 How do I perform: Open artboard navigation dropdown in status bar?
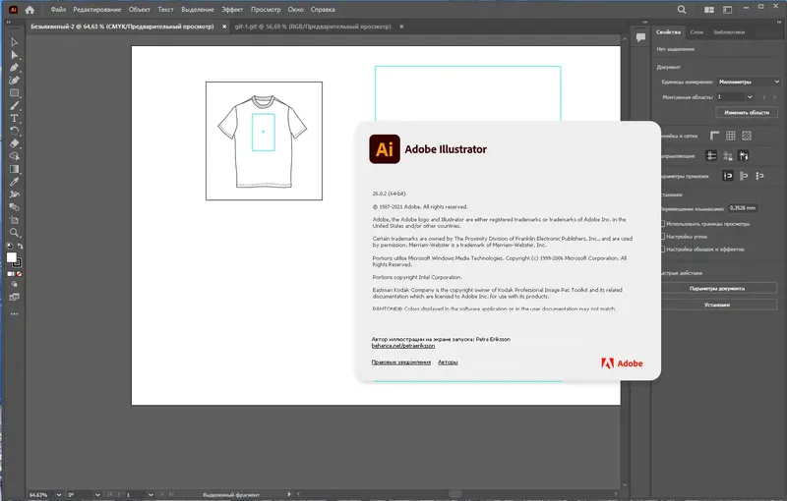pos(151,495)
